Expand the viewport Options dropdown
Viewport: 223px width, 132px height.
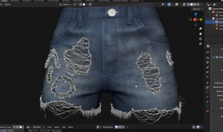197,9
